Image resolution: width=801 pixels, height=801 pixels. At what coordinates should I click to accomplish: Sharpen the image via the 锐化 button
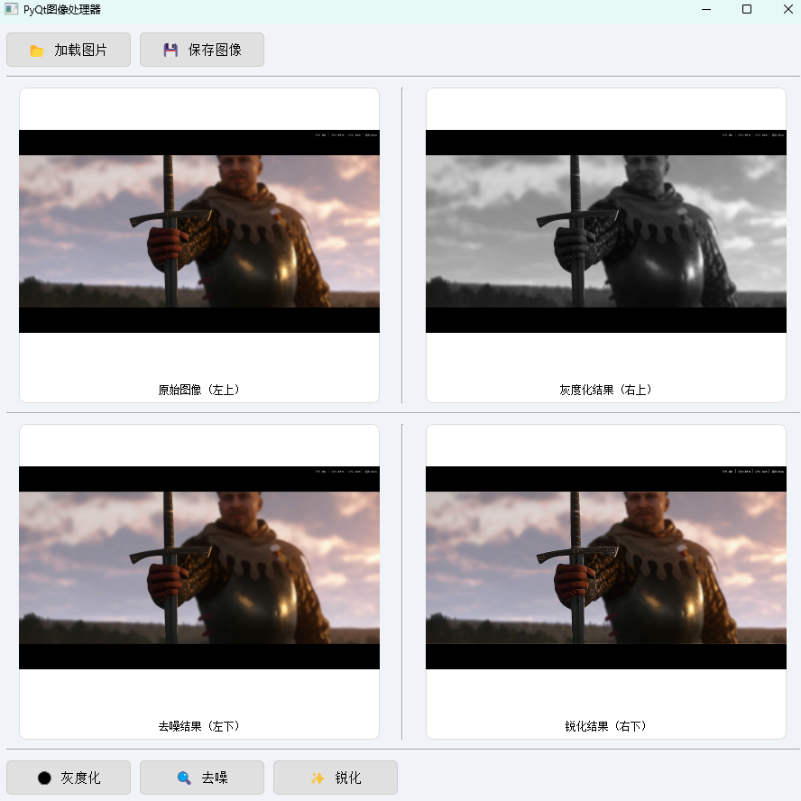[335, 778]
